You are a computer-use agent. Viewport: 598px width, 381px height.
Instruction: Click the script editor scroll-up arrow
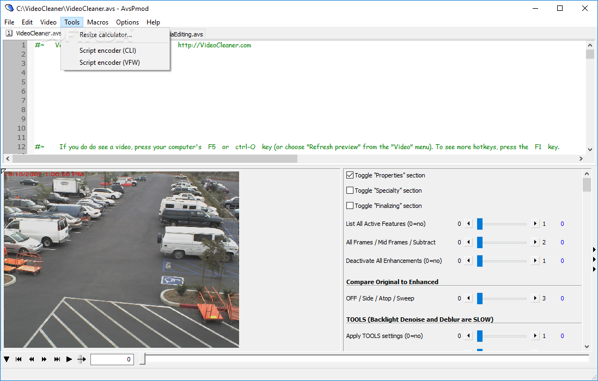tap(590, 45)
